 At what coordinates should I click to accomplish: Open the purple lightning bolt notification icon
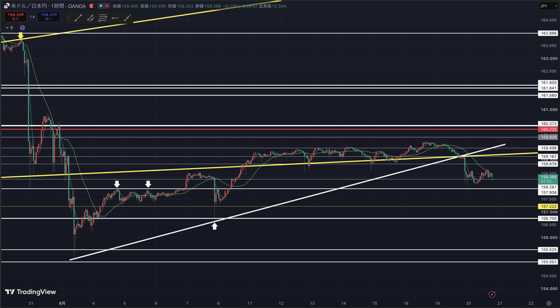(492, 294)
